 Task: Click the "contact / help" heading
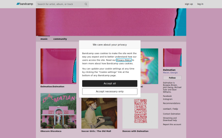(x=171, y=109)
